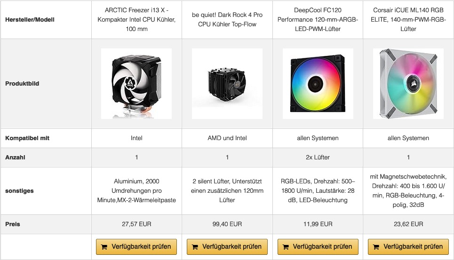Viewport: 454px width, 260px height.
Task: Click the Hersteller/Modell row header
Action: (30, 20)
